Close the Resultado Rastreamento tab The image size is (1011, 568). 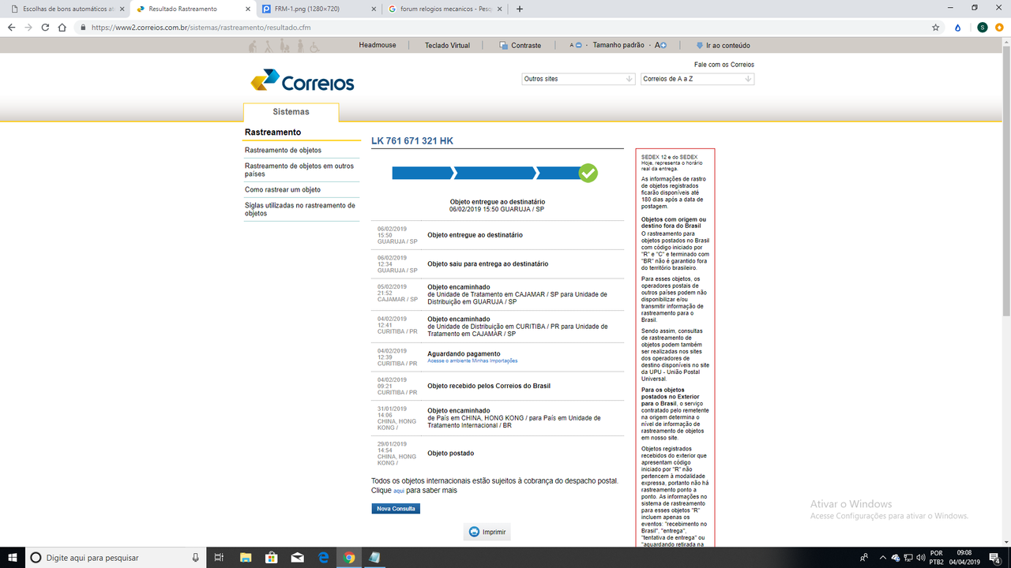pyautogui.click(x=249, y=9)
